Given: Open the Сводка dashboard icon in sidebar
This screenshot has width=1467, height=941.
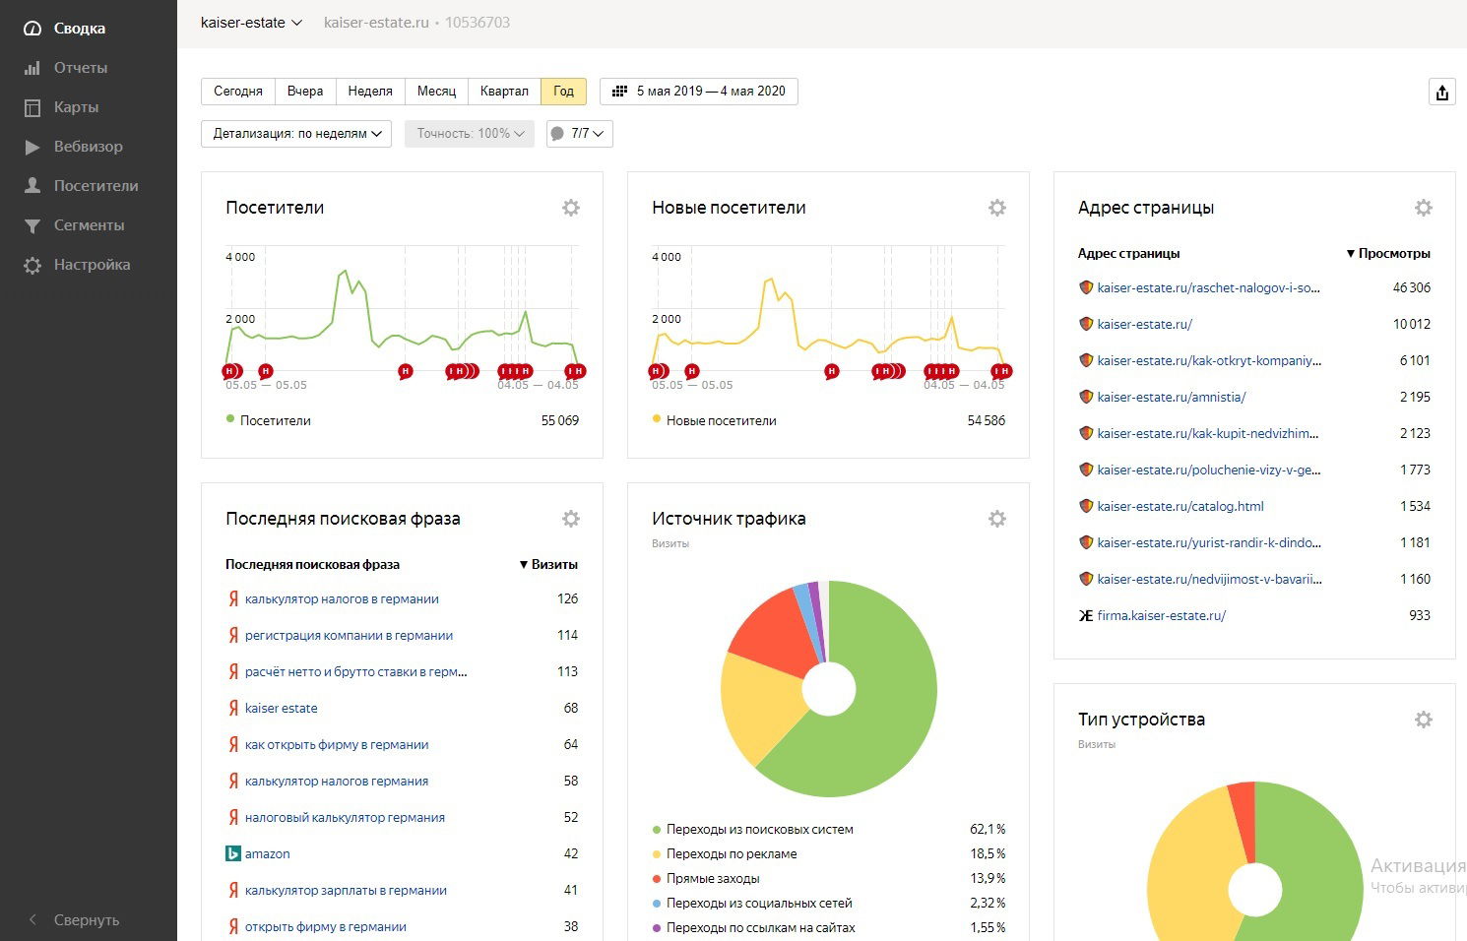Looking at the screenshot, I should click(32, 29).
